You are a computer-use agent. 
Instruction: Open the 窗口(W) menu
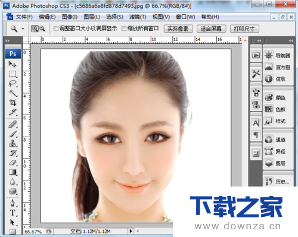point(185,17)
